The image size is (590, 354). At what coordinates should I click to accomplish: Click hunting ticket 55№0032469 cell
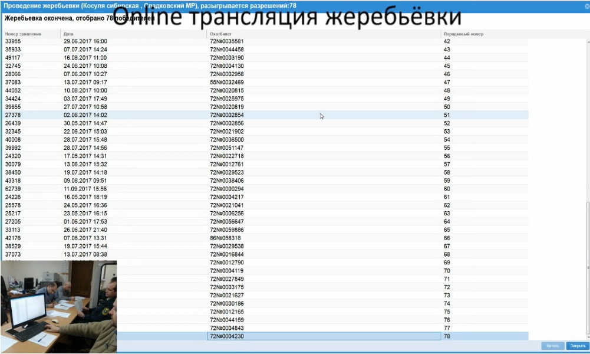click(x=226, y=83)
